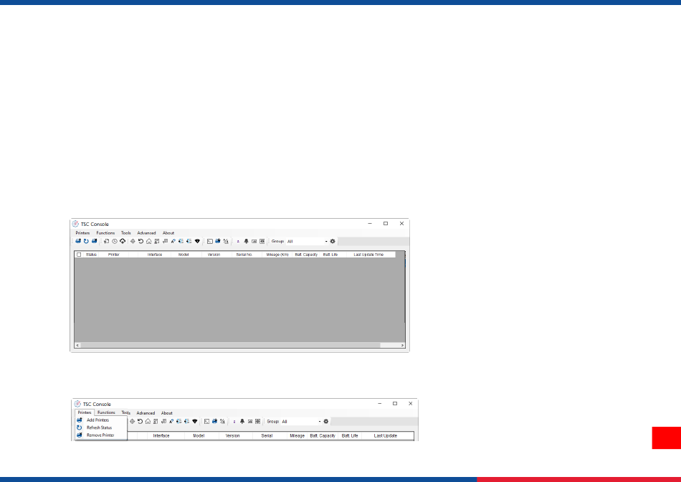Open settings gear beside Group in upper window
Screen dimensions: 681x482
pos(333,242)
